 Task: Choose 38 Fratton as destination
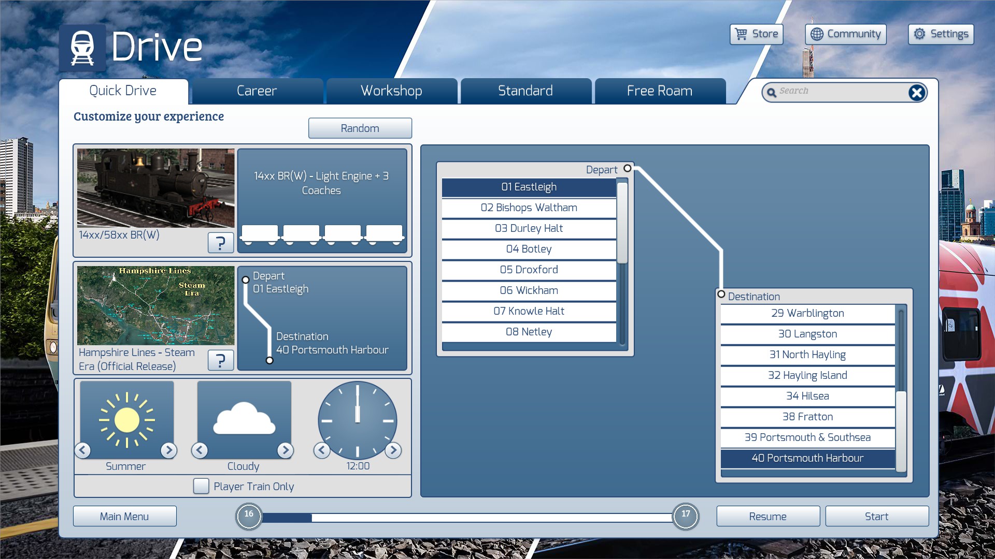coord(807,417)
